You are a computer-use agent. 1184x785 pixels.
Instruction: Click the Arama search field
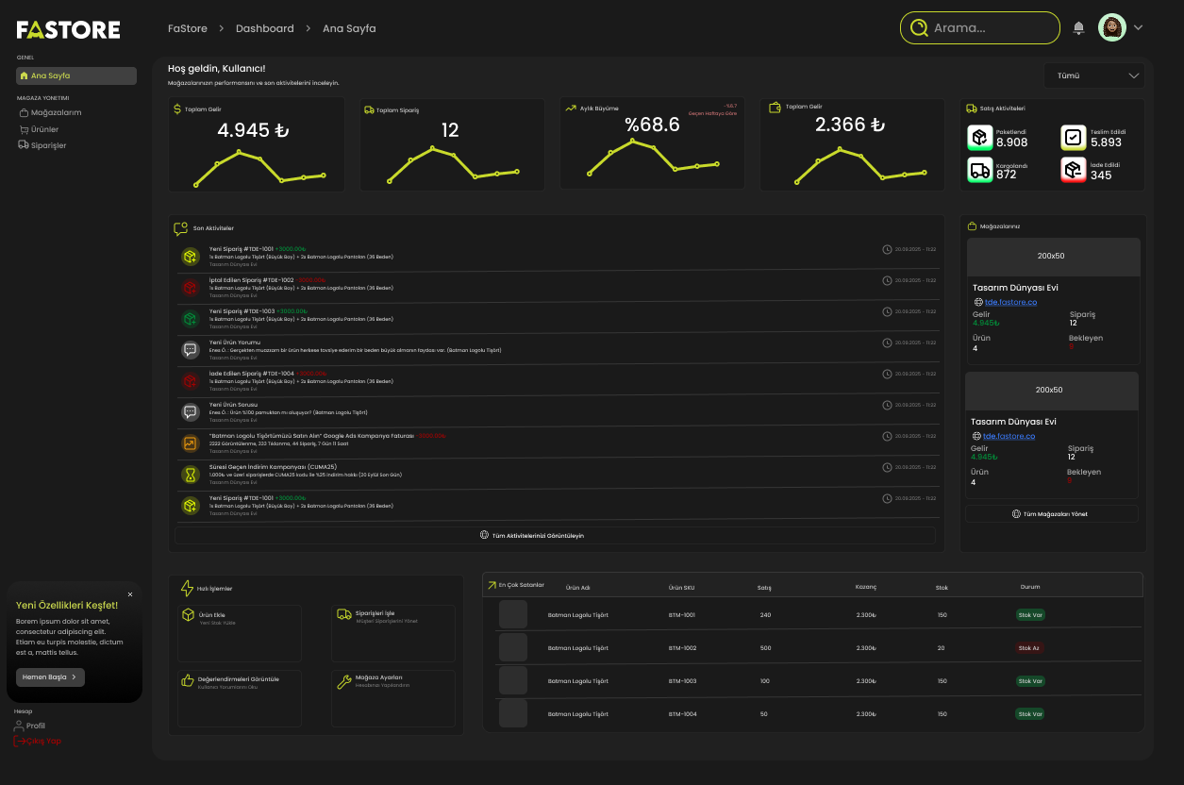point(989,28)
